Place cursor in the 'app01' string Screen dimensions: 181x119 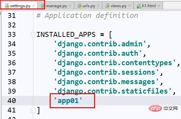click(68, 101)
